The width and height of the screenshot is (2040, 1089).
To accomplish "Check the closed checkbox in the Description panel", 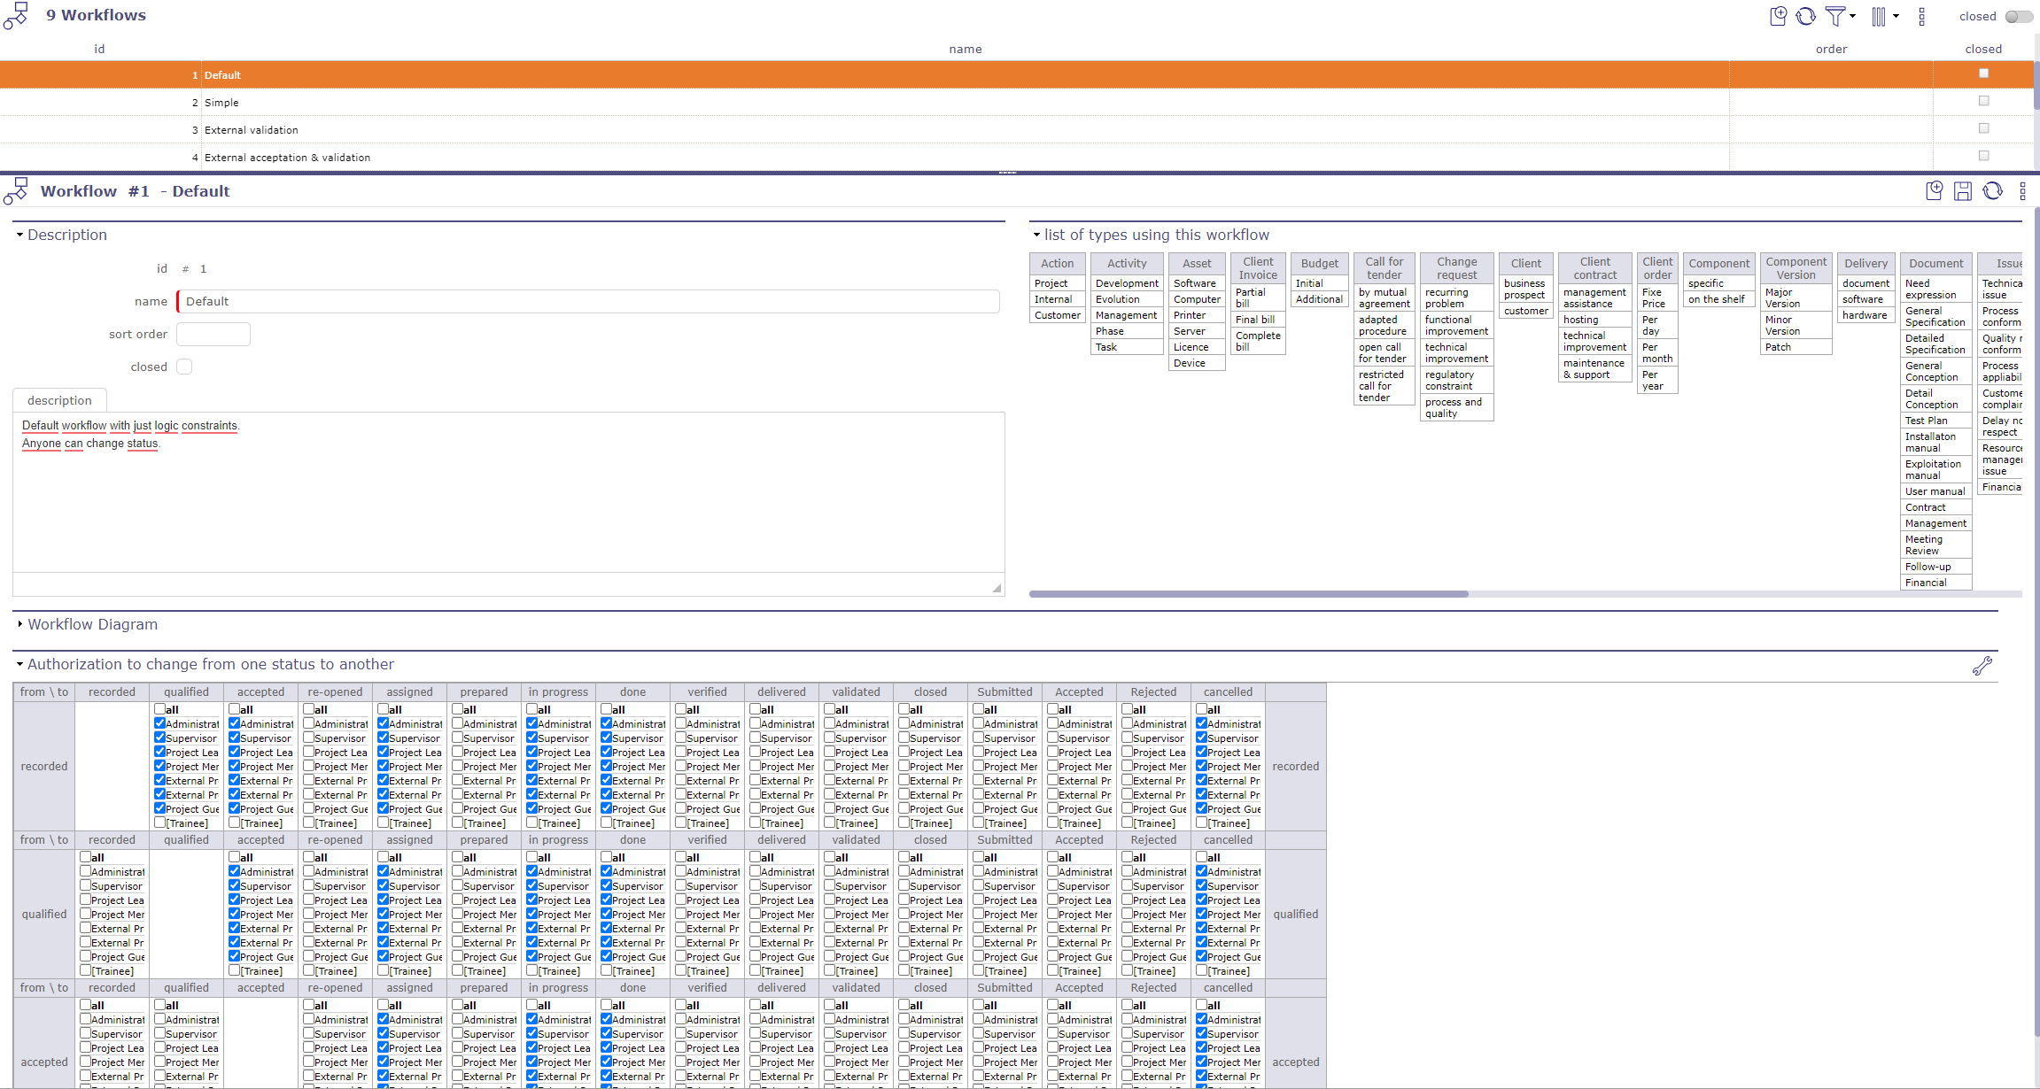I will click(184, 366).
